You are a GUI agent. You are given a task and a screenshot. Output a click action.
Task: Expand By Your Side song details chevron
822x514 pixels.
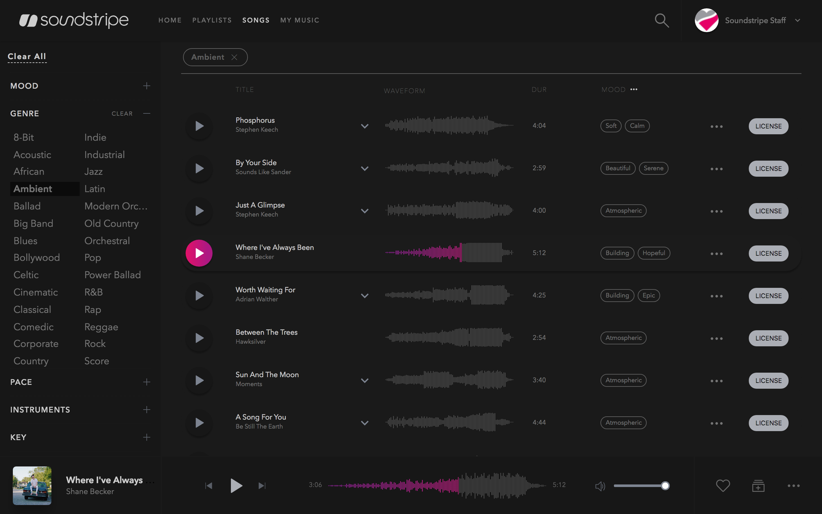[x=364, y=169]
